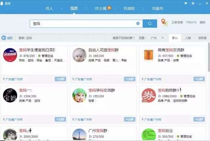
Task: Select the 找群 tab
Action: coord(74,9)
